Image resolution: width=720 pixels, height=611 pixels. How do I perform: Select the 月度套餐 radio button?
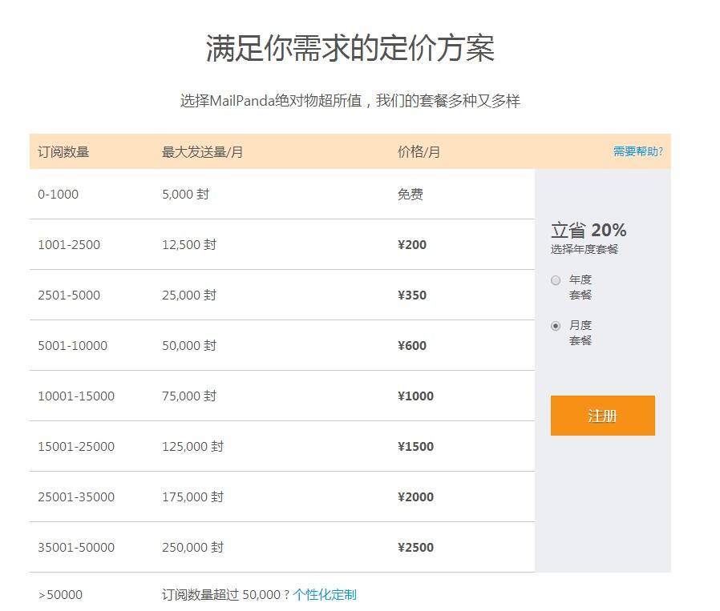556,326
